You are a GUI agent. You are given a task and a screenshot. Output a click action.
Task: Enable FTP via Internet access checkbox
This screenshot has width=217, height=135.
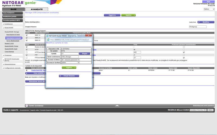pyautogui.click(x=27, y=58)
